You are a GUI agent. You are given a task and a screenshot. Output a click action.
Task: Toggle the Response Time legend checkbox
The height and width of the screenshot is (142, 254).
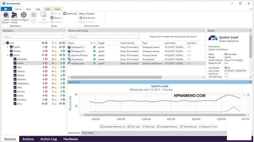coord(201,127)
